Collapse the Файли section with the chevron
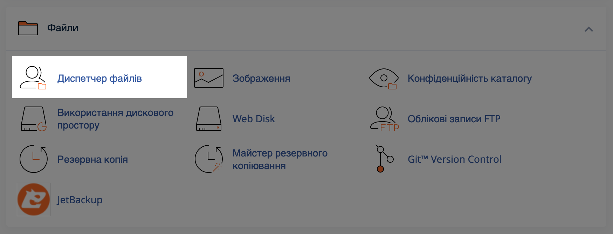613x234 pixels. pos(588,29)
